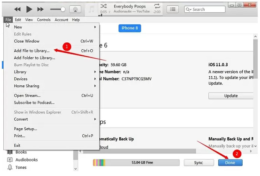Open the Up Next list icon
The image size is (260, 176).
(172, 9)
